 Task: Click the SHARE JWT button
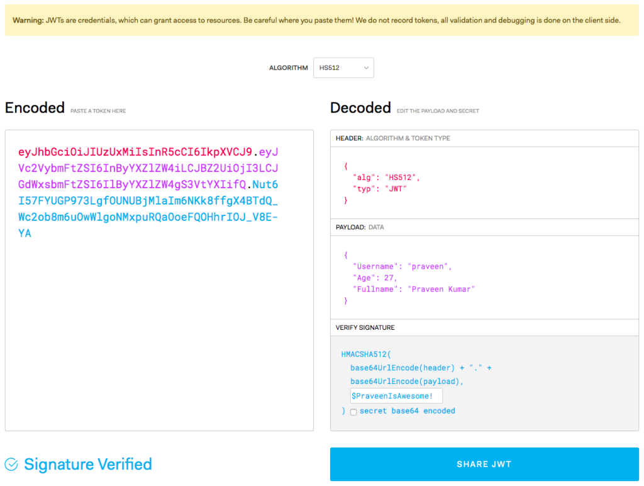[484, 464]
